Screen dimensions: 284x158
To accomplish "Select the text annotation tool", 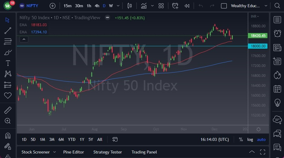I will pos(8,63).
